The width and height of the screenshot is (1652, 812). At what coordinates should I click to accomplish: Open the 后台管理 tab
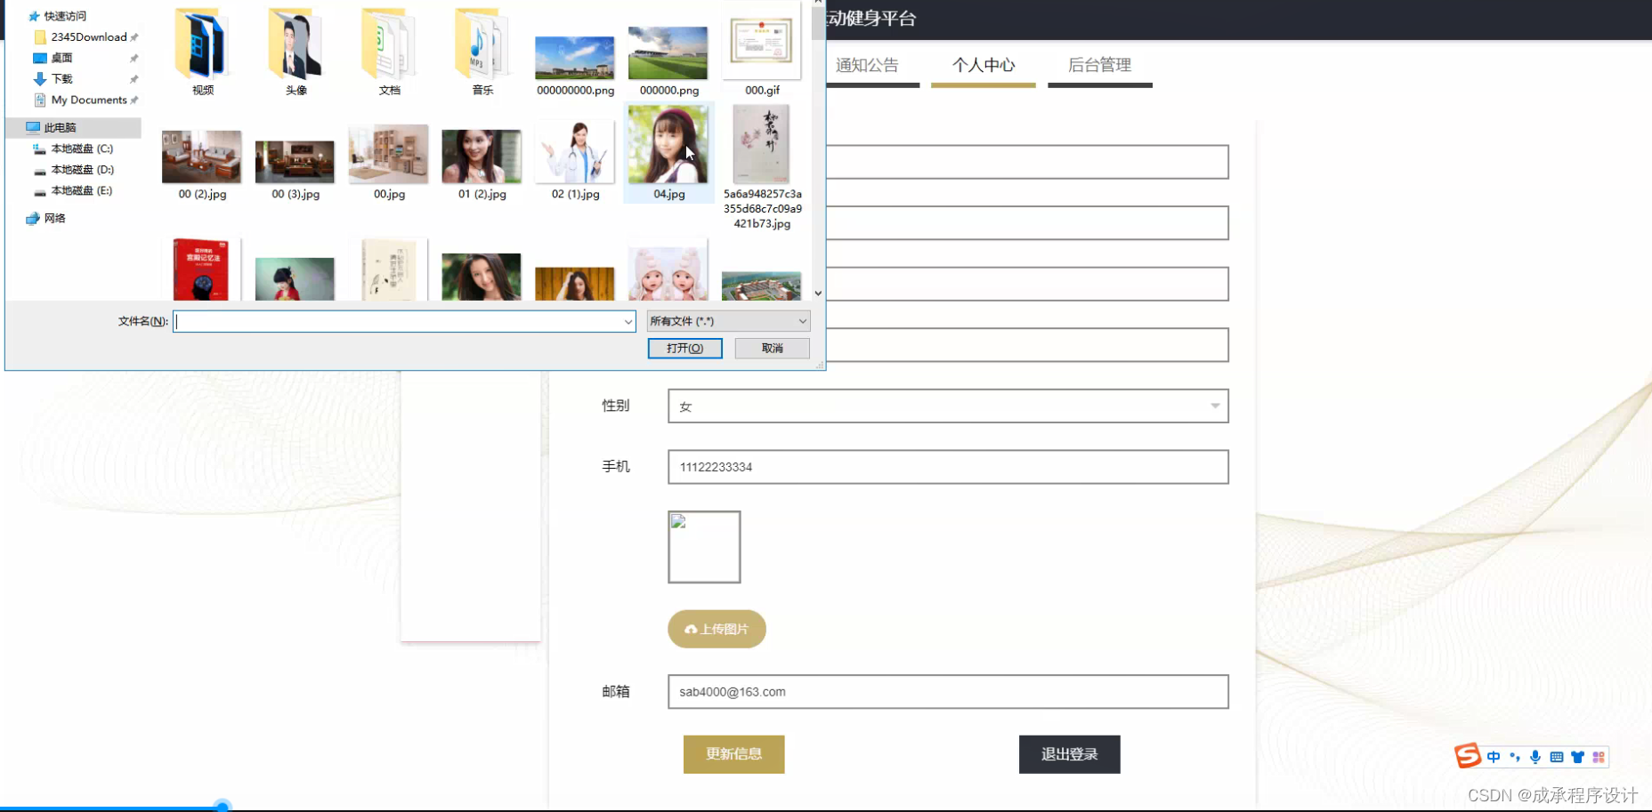point(1100,65)
